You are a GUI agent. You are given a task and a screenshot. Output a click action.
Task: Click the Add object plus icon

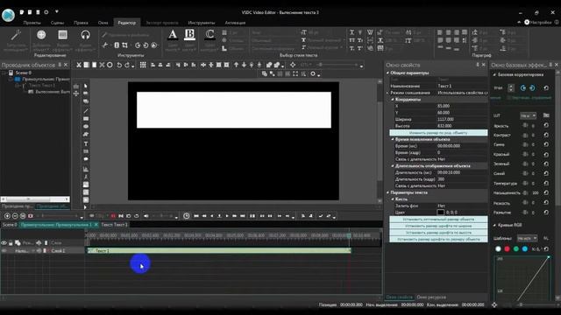41,35
